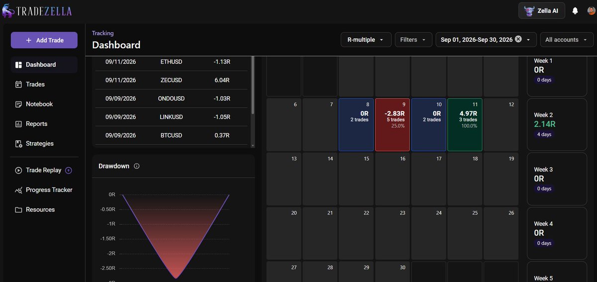The height and width of the screenshot is (282, 597).
Task: Click the Drawdown info icon
Action: pos(137,166)
